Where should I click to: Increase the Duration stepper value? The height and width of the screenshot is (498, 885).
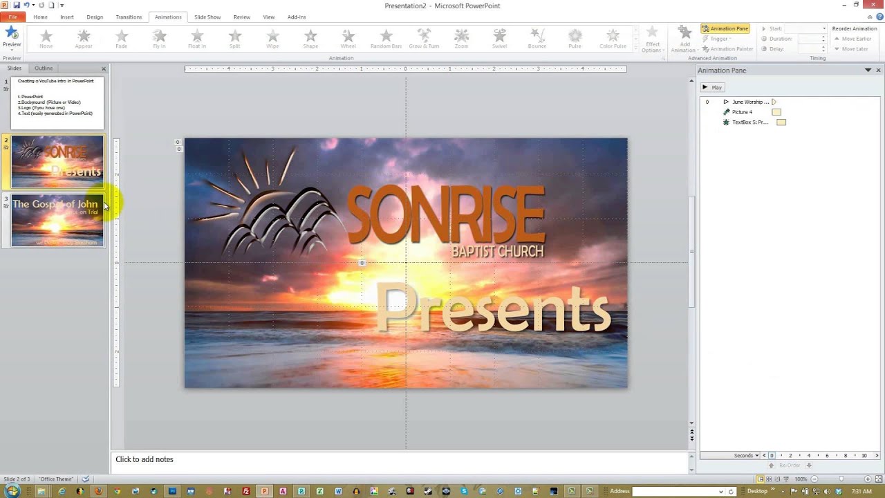point(823,37)
